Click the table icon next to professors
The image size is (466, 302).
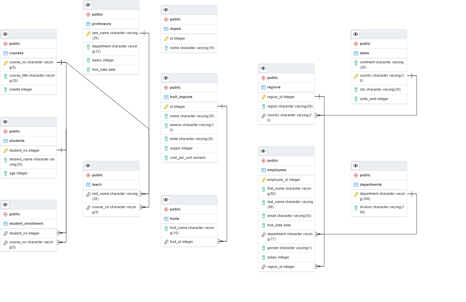point(88,24)
